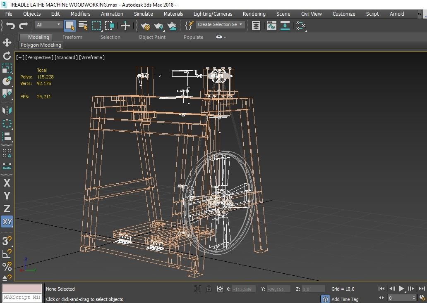Expand the Polygon Modeling panel
This screenshot has width=427, height=303.
coord(41,45)
